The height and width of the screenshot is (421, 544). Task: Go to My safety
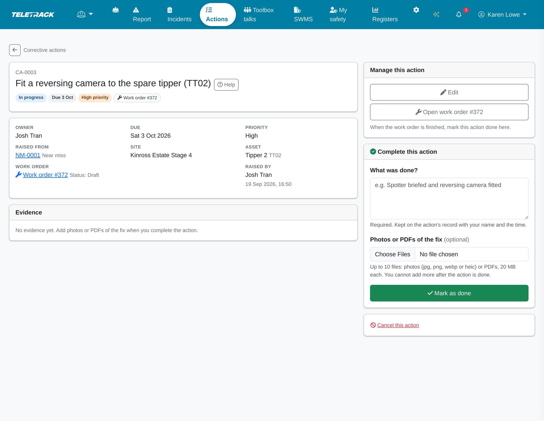(338, 14)
